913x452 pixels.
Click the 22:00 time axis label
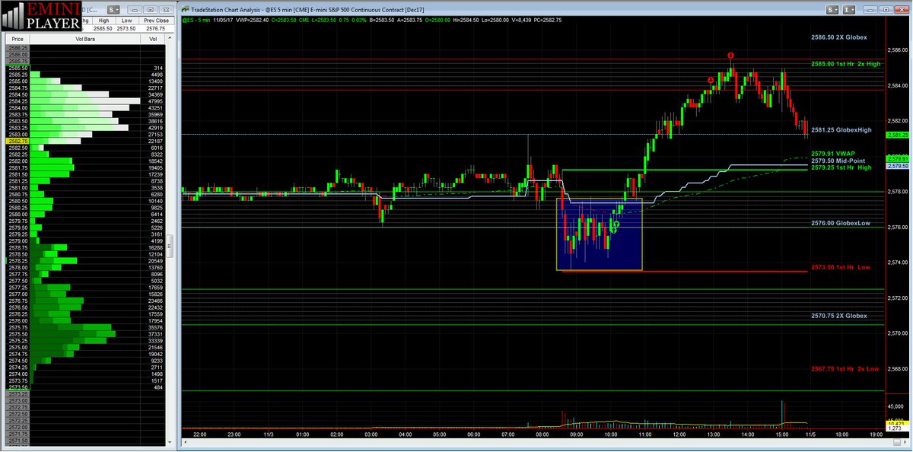coord(199,434)
